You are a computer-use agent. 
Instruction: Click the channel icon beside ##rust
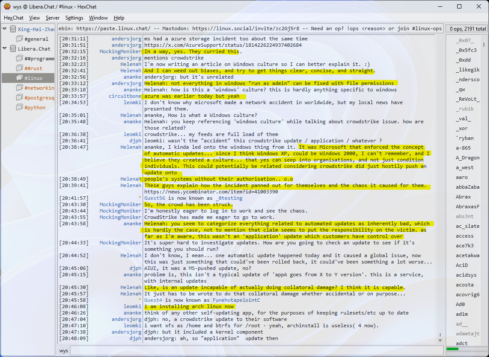[x=20, y=68]
